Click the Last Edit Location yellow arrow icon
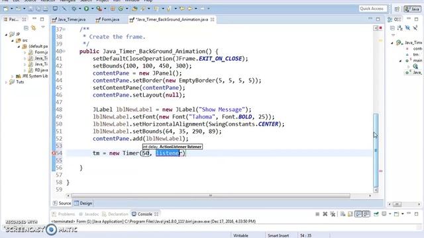 tap(182, 9)
